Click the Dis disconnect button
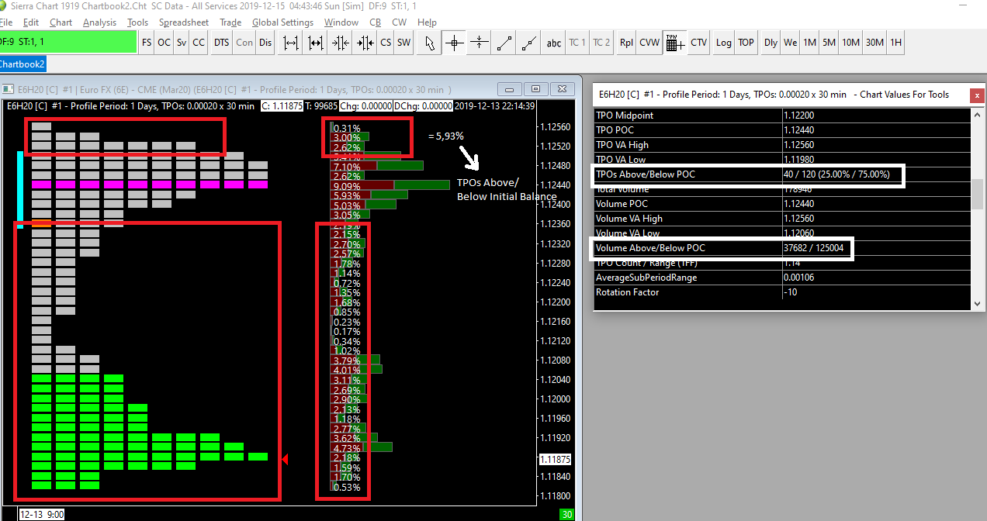This screenshot has width=987, height=521. coord(265,43)
